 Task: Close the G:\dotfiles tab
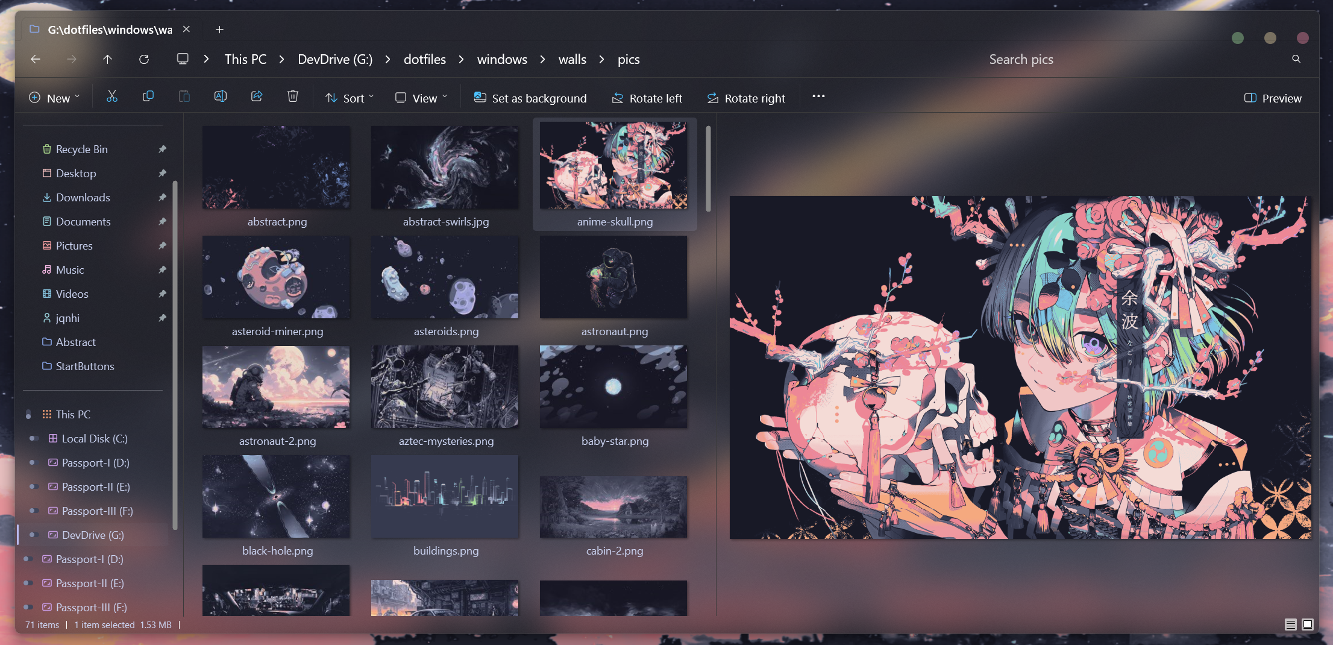186,30
